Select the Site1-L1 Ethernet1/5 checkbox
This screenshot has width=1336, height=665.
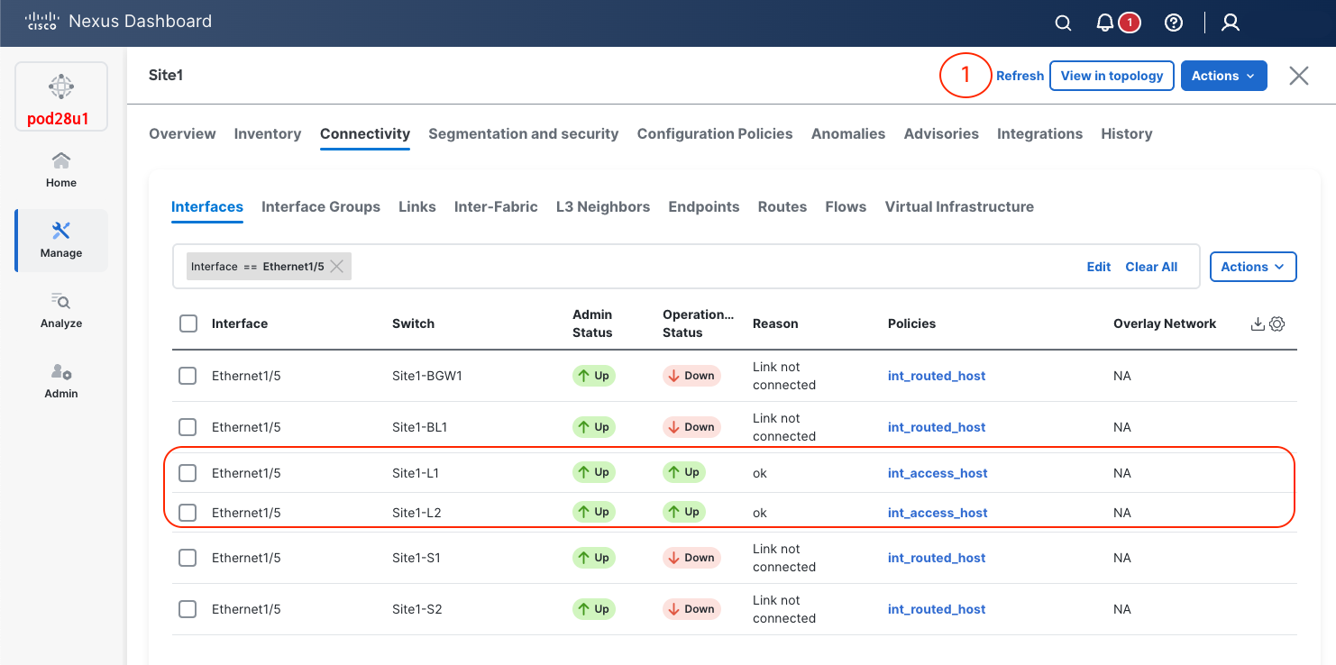tap(188, 473)
